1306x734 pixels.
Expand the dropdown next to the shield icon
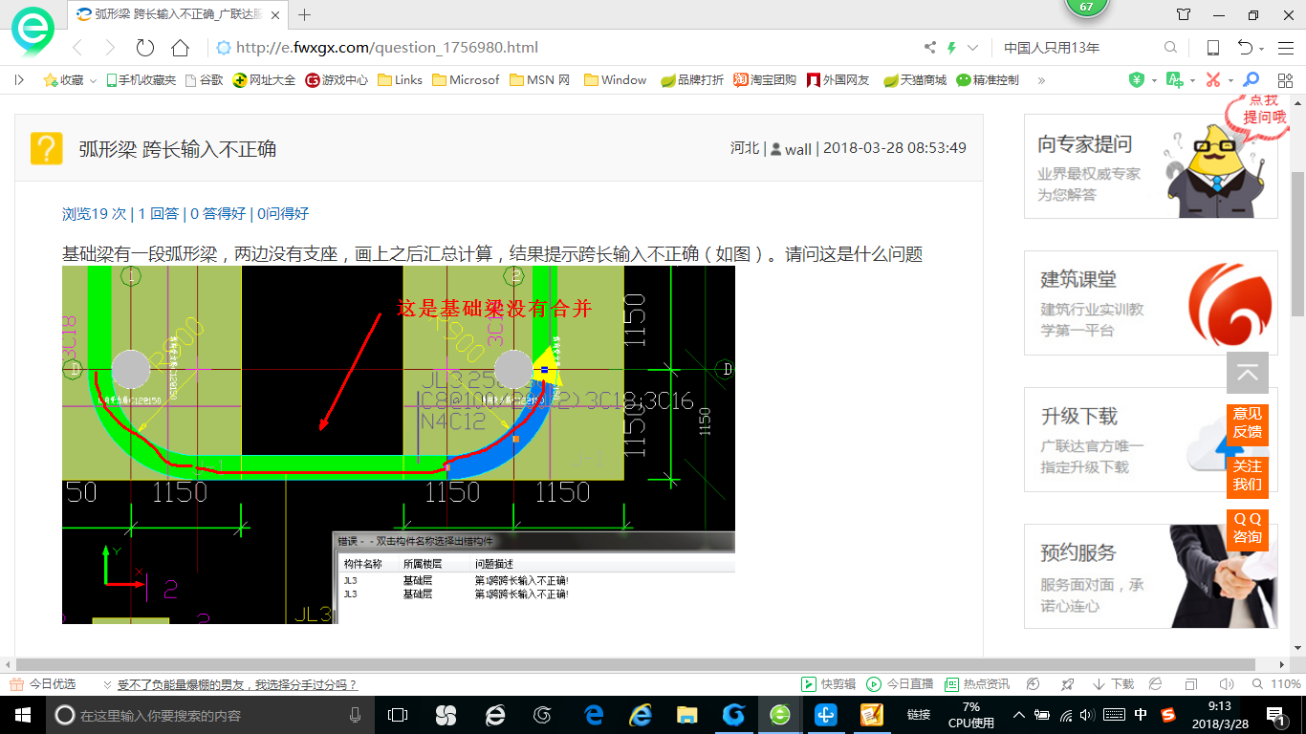[x=1153, y=81]
